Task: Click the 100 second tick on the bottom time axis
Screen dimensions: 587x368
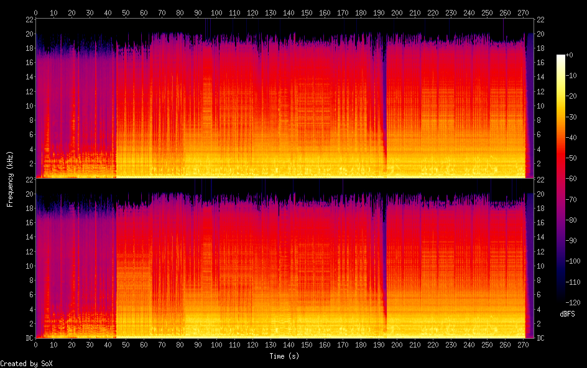Action: 216,345
